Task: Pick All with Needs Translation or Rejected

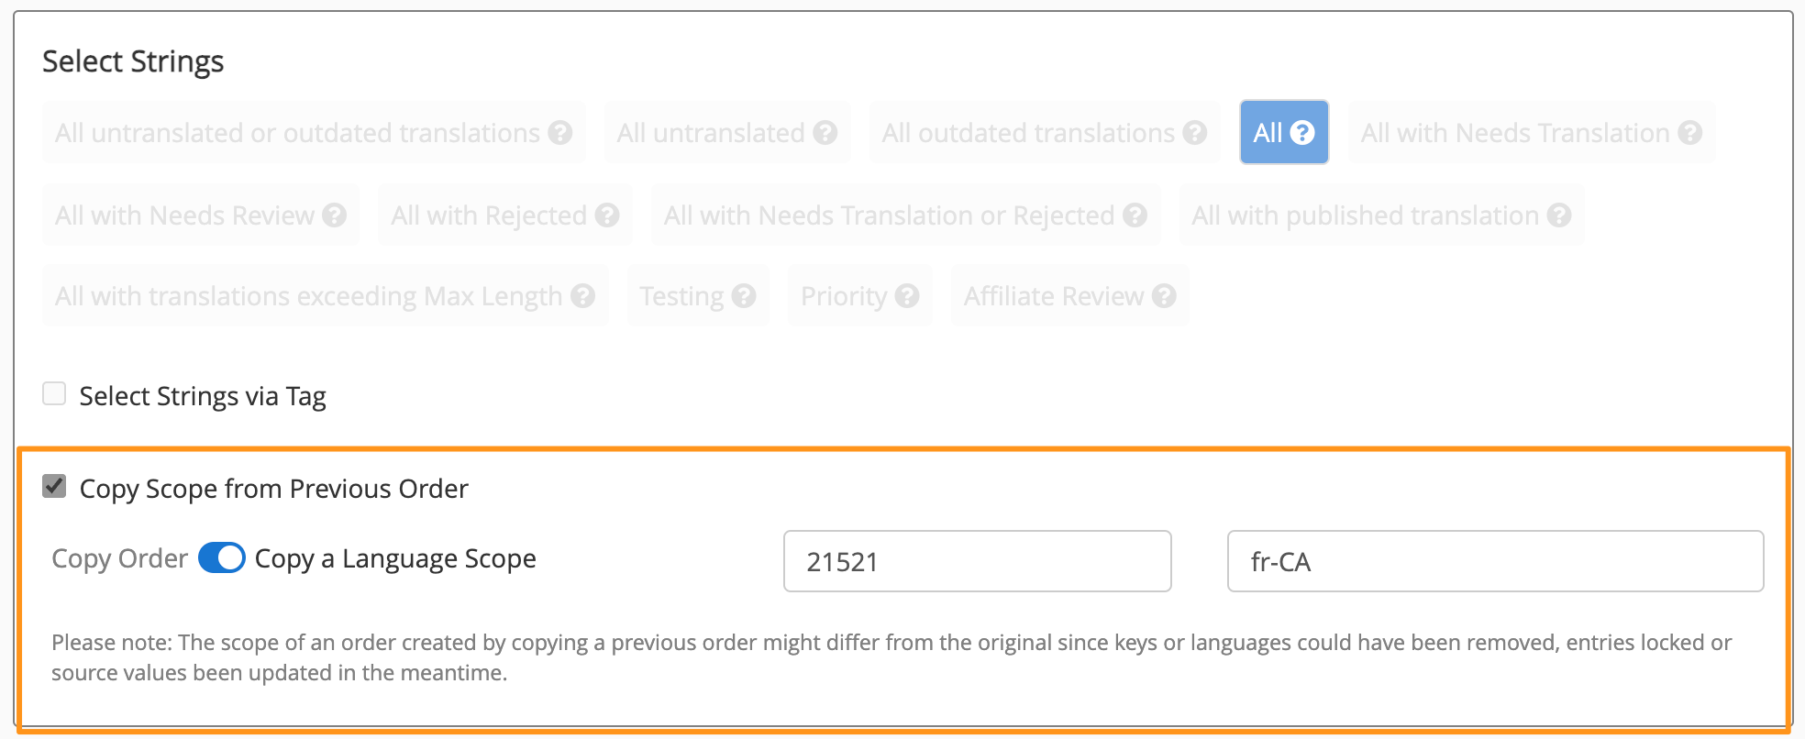Action: (x=906, y=215)
